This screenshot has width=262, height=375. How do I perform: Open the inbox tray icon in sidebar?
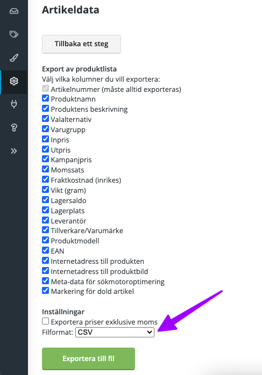pos(14,11)
